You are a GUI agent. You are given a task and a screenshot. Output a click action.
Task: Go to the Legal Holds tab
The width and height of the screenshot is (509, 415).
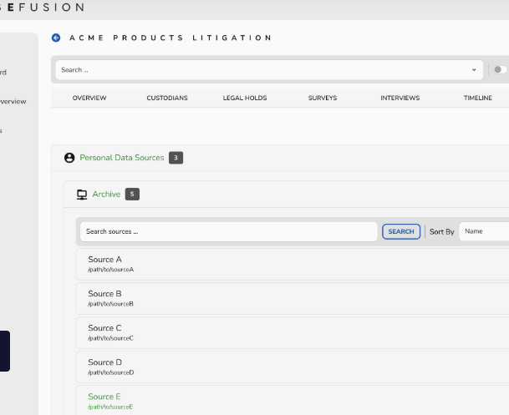[x=245, y=99]
